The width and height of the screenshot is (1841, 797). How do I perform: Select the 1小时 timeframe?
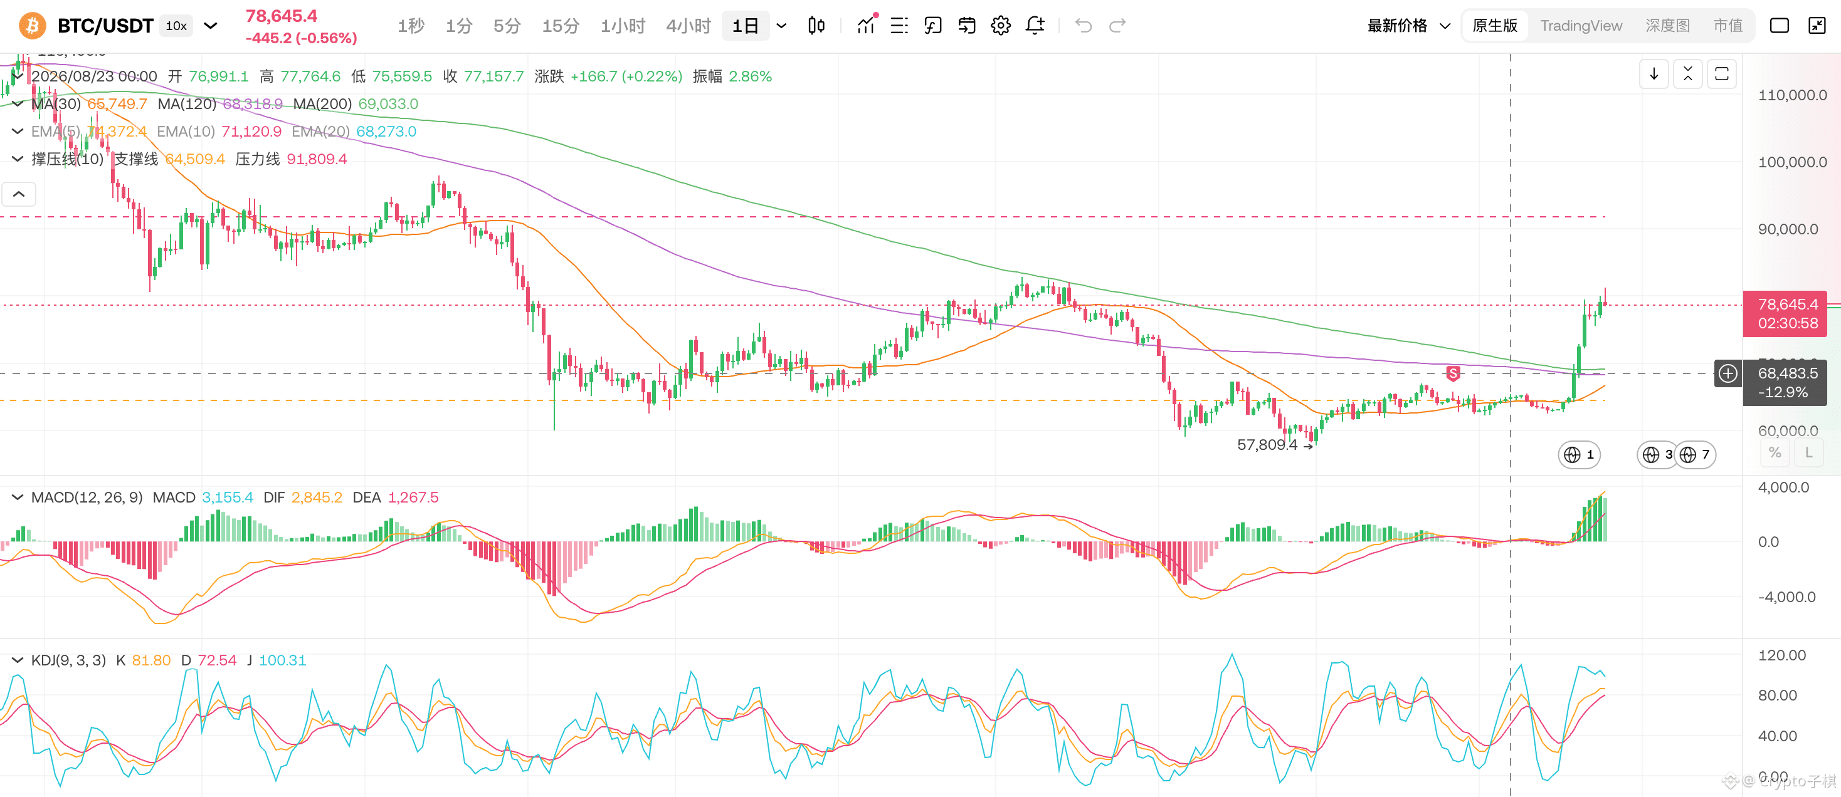[623, 26]
